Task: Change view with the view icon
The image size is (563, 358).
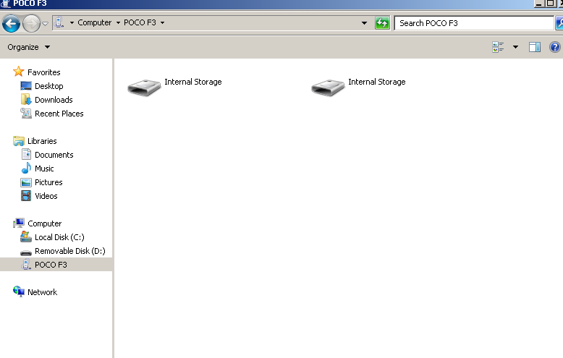Action: coord(498,47)
